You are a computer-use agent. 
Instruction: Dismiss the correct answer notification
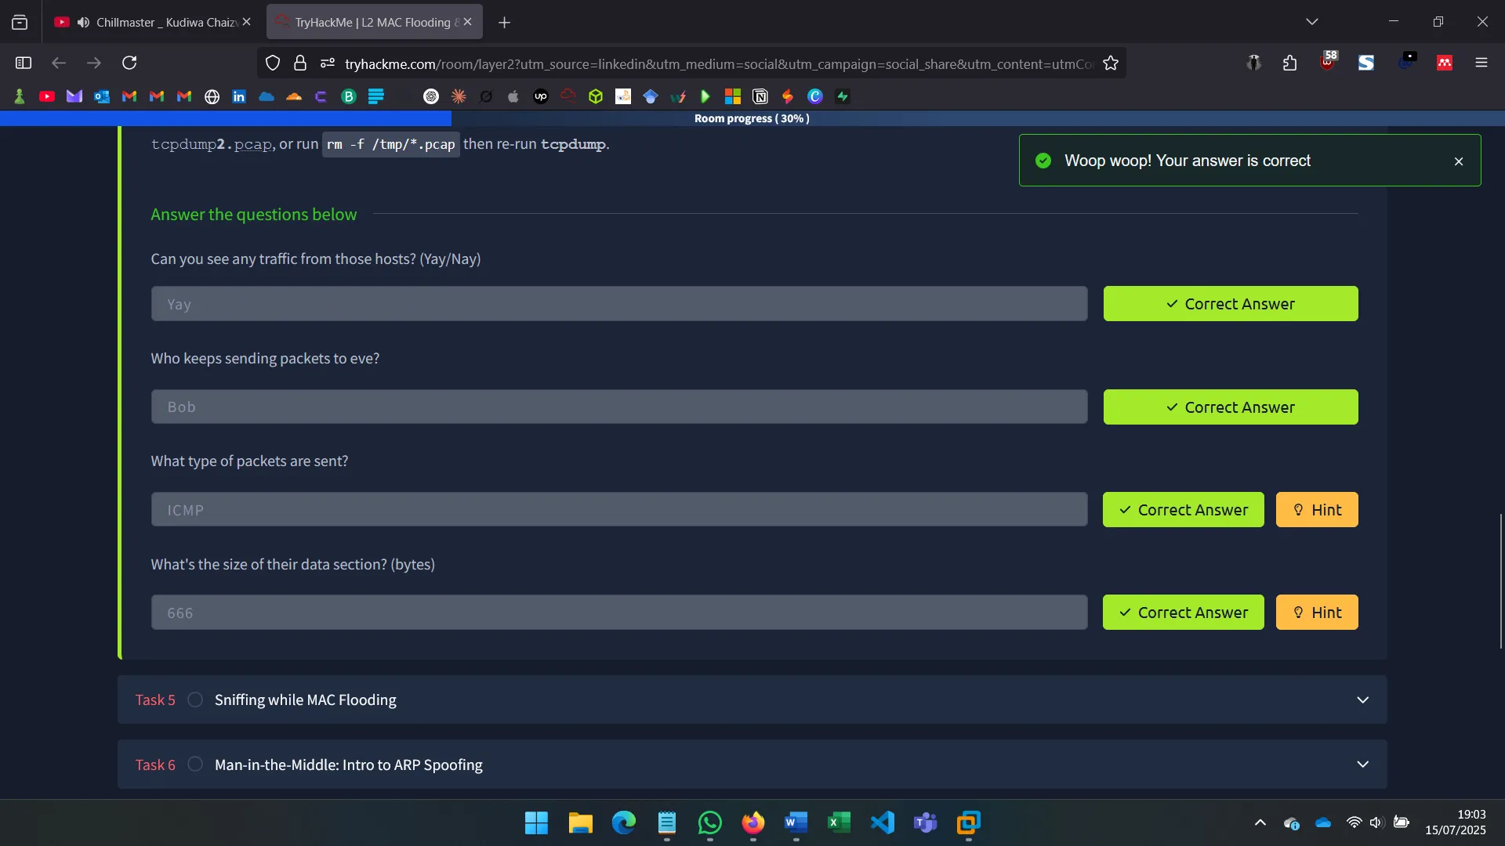point(1459,161)
